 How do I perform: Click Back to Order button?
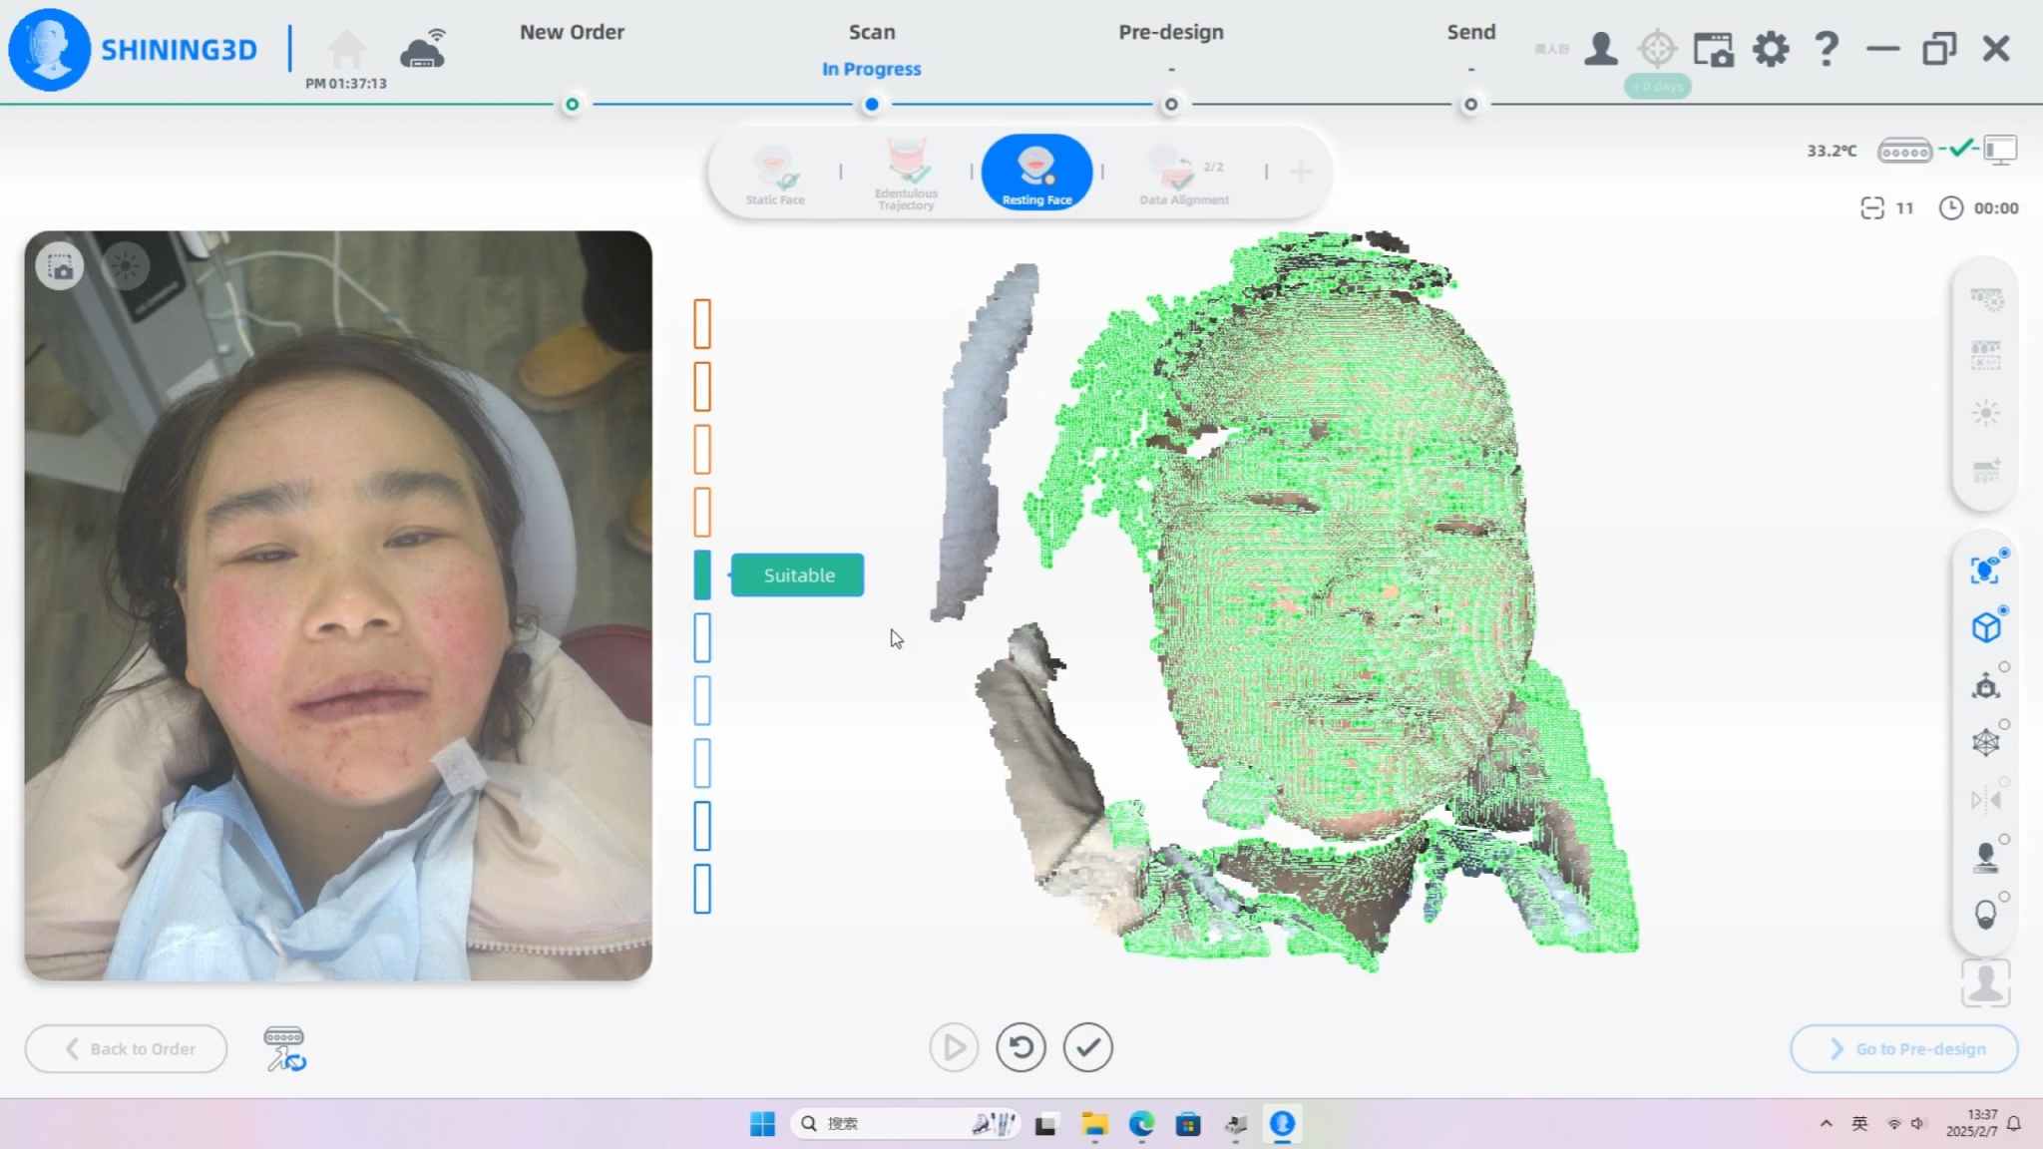(x=127, y=1049)
